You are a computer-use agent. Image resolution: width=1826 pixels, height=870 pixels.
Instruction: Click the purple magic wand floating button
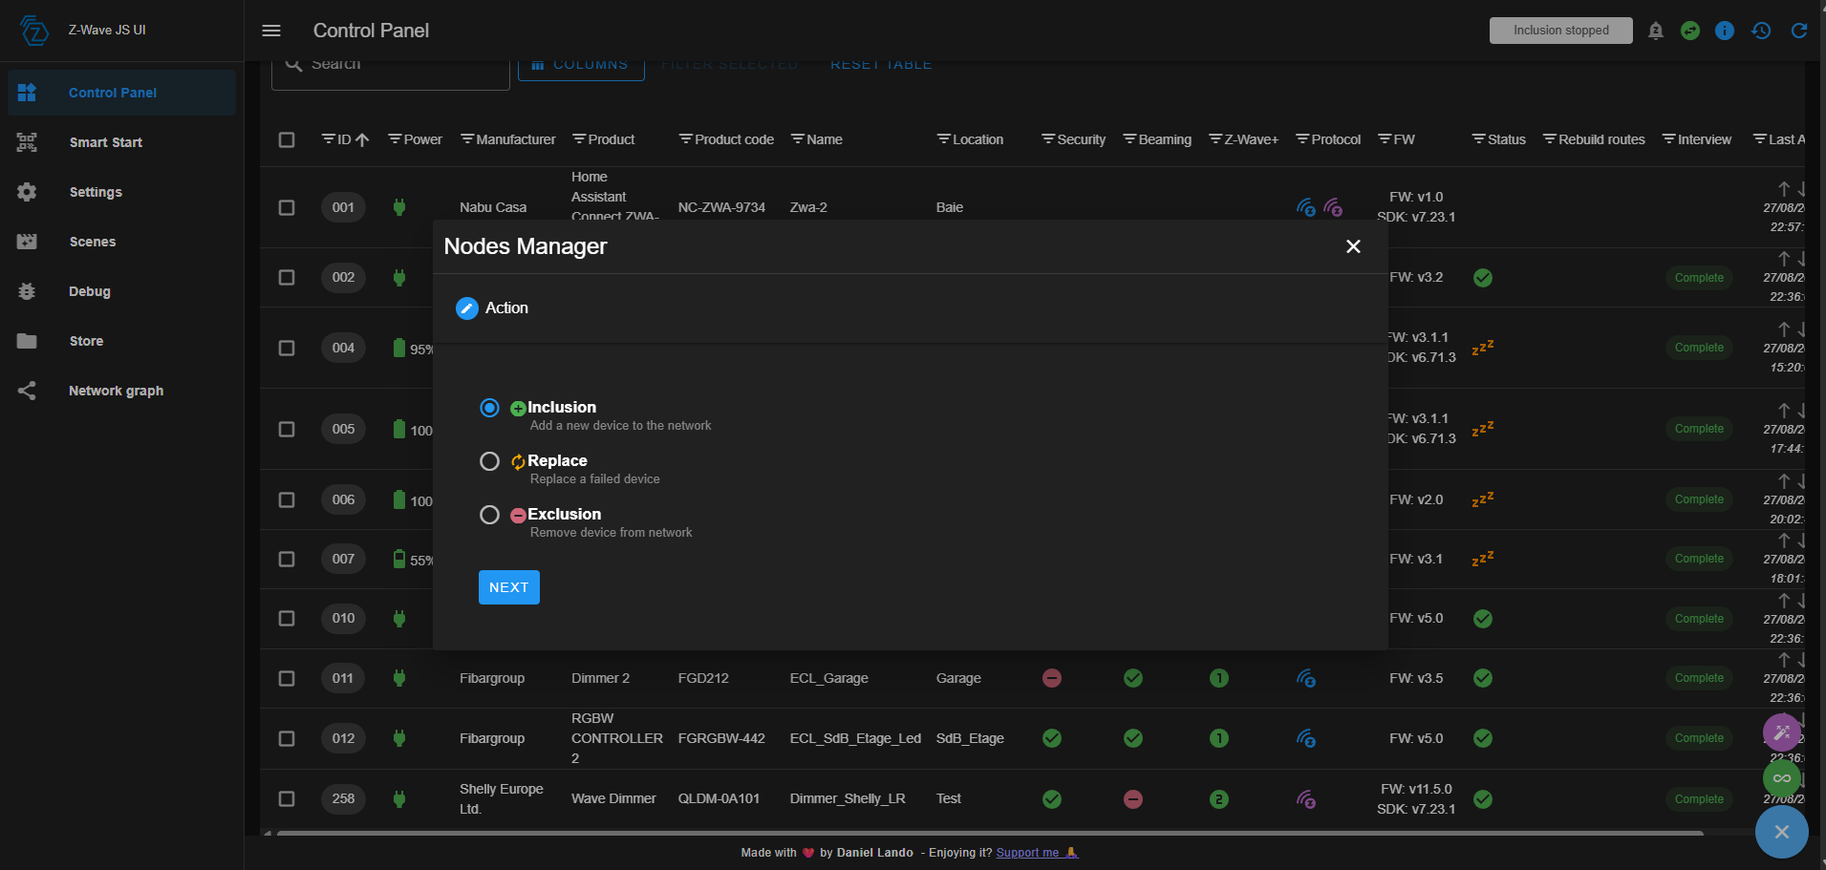pos(1781,732)
